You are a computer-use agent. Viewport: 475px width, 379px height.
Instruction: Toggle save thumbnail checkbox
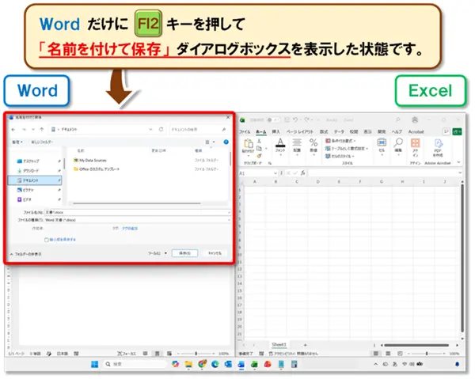(x=47, y=240)
